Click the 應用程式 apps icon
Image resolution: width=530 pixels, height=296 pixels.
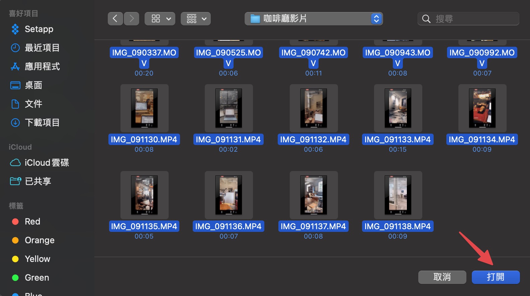[15, 66]
